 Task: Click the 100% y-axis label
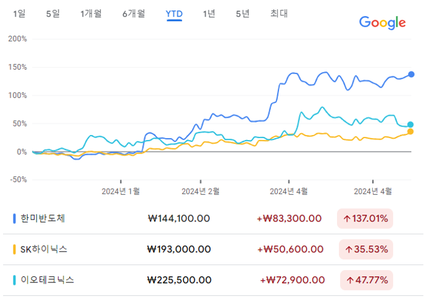(x=18, y=96)
